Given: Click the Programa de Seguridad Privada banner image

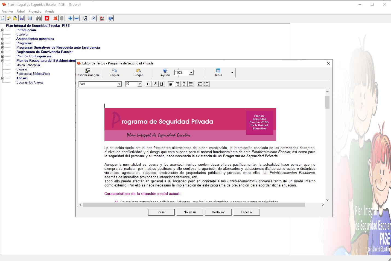Looking at the screenshot, I should (x=190, y=124).
